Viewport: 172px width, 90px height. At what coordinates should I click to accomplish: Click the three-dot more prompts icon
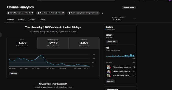click(102, 13)
